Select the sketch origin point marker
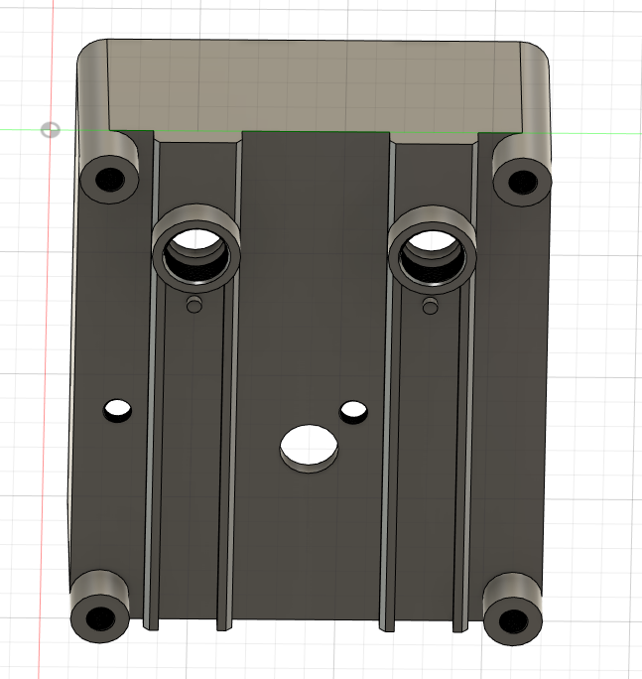The image size is (642, 679). [51, 130]
